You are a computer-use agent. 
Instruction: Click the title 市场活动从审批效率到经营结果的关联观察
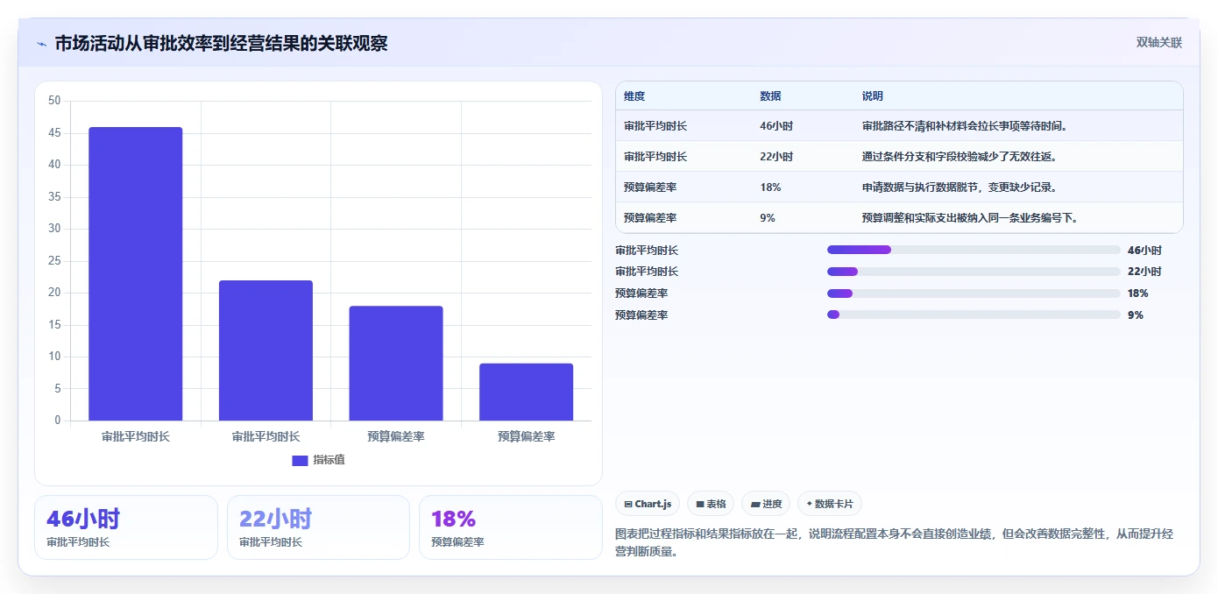pyautogui.click(x=221, y=44)
